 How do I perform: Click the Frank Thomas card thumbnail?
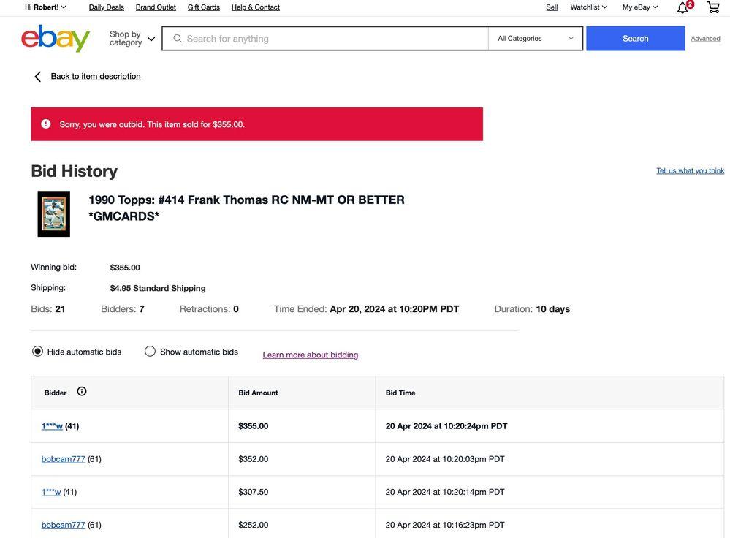(54, 213)
